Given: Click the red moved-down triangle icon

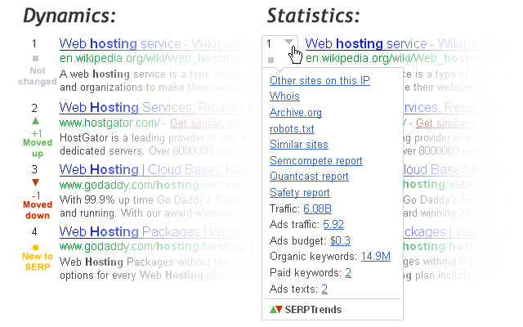Looking at the screenshot, I should point(34,181).
